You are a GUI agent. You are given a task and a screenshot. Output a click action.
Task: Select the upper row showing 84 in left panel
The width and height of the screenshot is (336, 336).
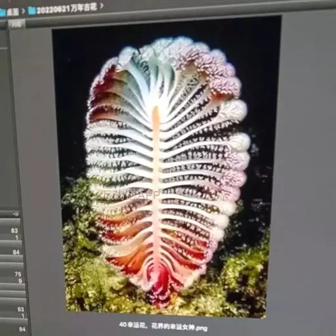click(11, 252)
